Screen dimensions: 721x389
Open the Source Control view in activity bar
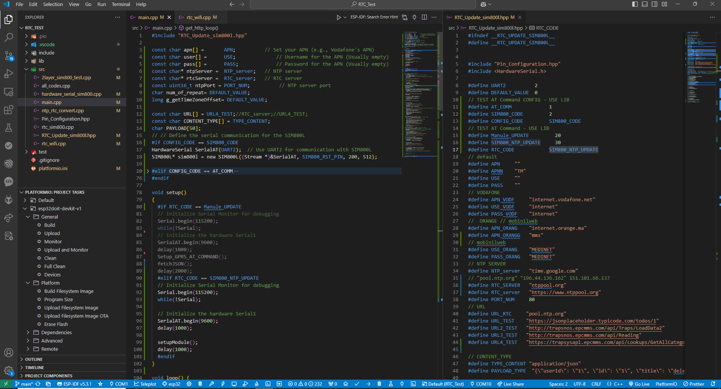coord(9,56)
